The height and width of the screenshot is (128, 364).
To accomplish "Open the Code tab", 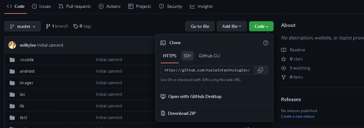I will tap(16, 6).
